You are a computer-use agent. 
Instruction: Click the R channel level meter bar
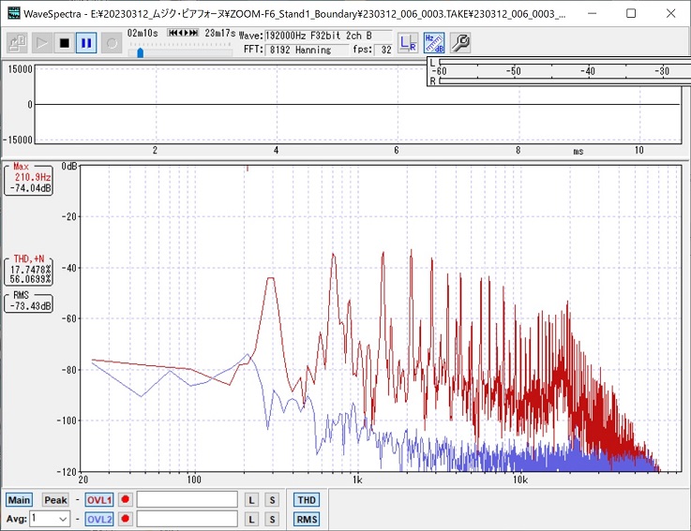click(x=564, y=81)
